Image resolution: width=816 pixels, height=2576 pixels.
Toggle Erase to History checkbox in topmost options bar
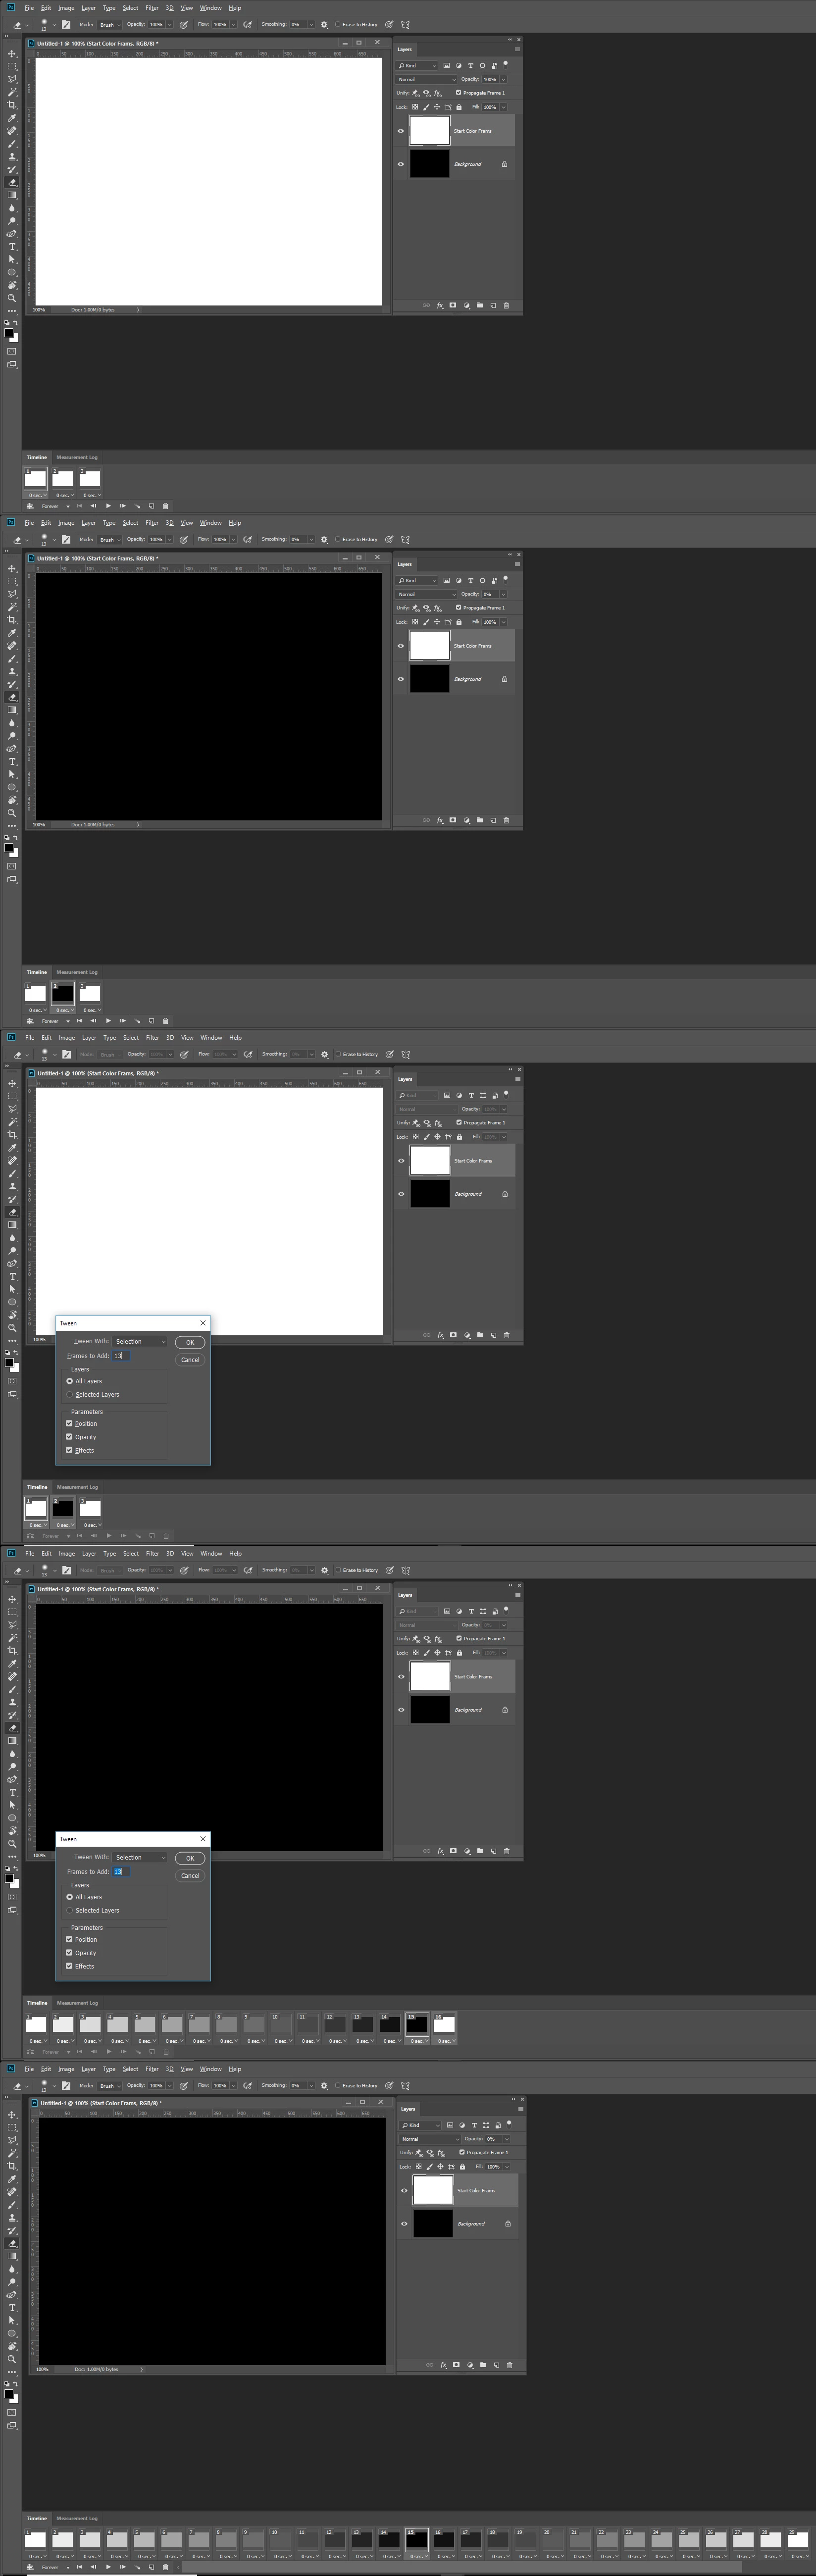(338, 24)
